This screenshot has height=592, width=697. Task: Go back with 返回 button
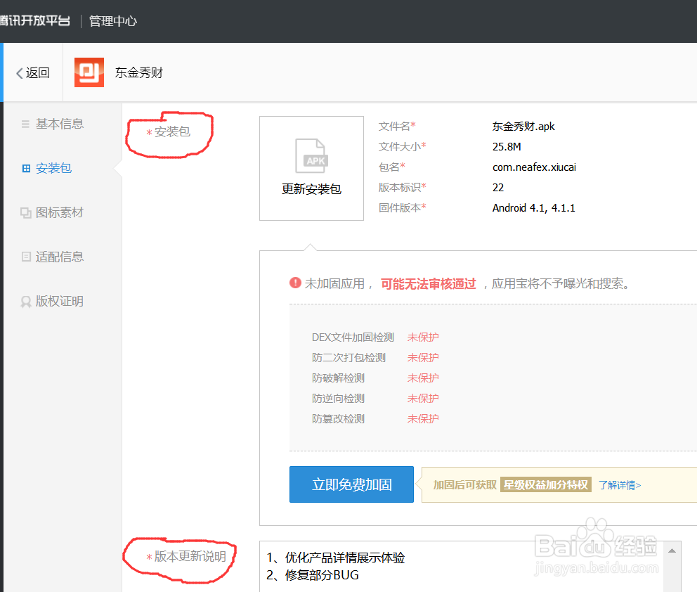tap(33, 73)
